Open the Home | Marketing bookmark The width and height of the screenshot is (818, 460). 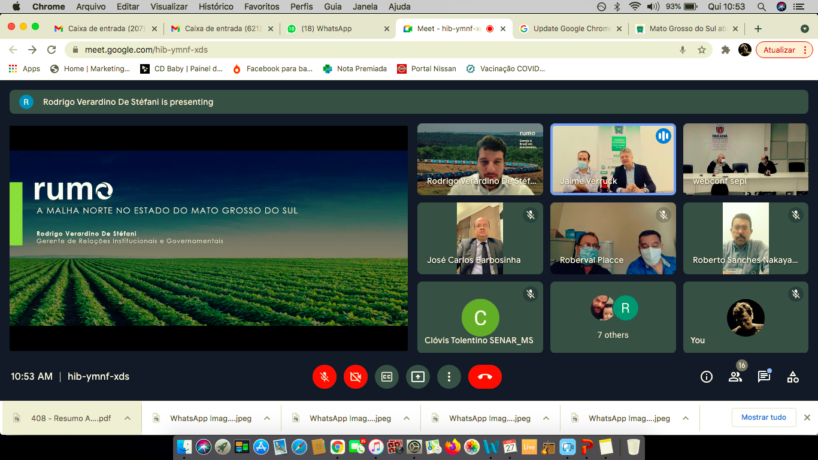90,69
